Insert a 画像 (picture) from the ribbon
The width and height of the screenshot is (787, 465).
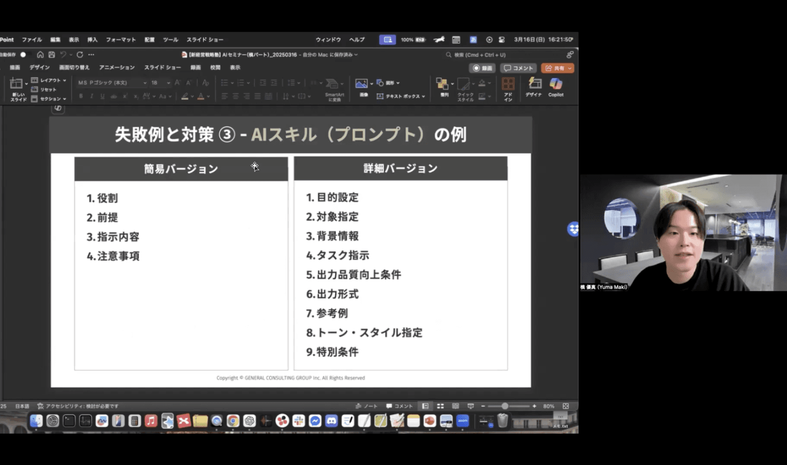[361, 83]
